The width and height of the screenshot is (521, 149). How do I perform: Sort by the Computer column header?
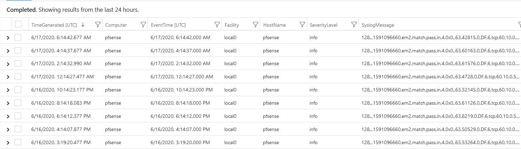point(116,25)
